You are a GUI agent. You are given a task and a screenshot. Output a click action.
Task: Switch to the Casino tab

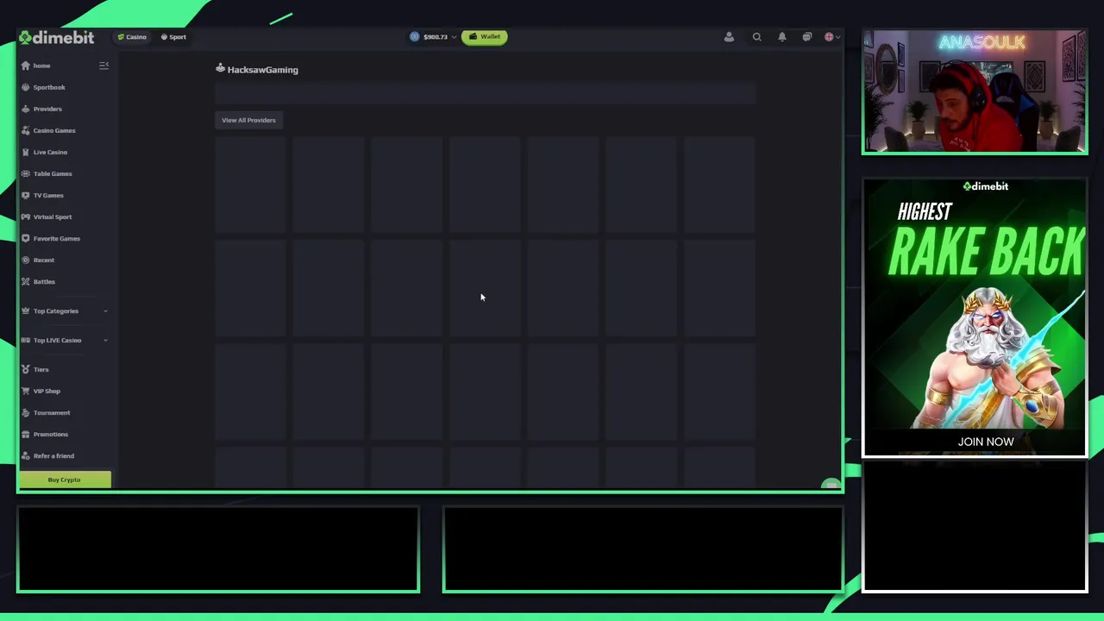tap(132, 37)
